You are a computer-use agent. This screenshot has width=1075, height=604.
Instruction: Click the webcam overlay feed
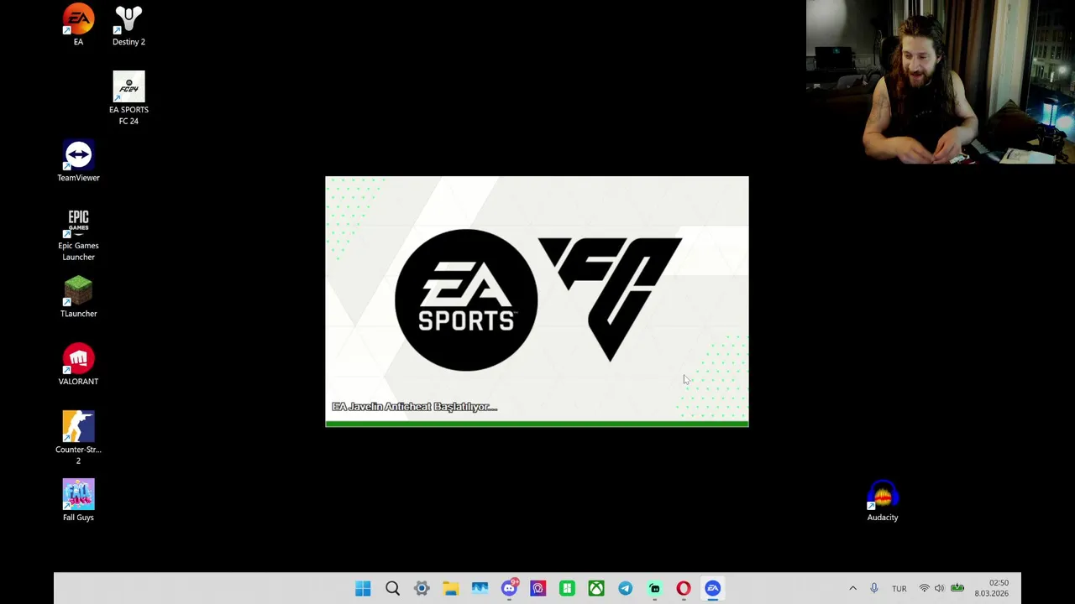[941, 81]
